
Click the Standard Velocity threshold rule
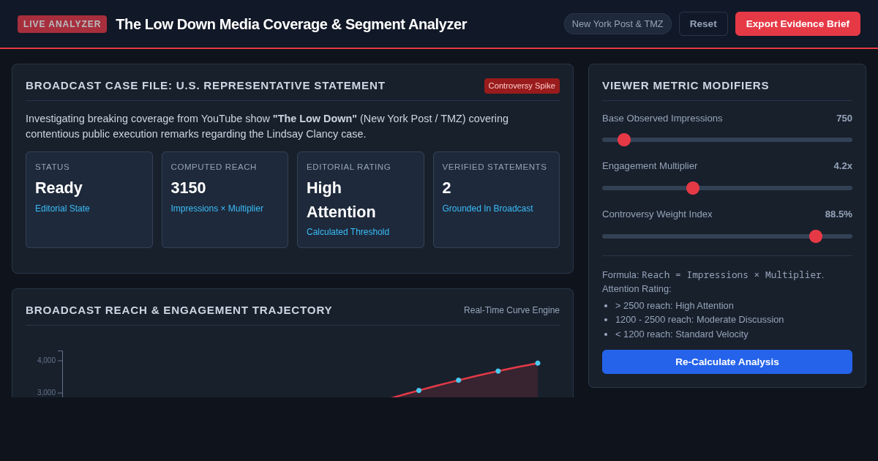[682, 334]
